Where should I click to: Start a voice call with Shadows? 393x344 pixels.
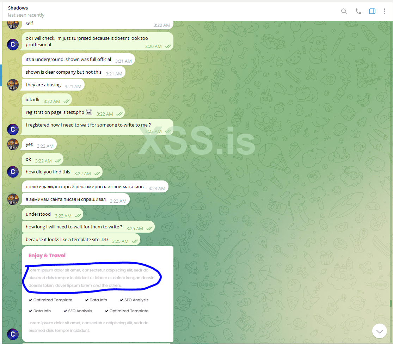click(x=358, y=11)
